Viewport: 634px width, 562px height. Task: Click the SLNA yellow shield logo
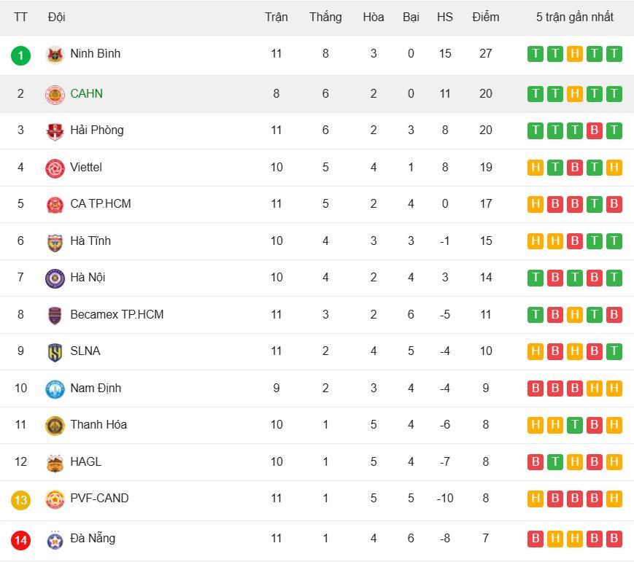tap(55, 351)
